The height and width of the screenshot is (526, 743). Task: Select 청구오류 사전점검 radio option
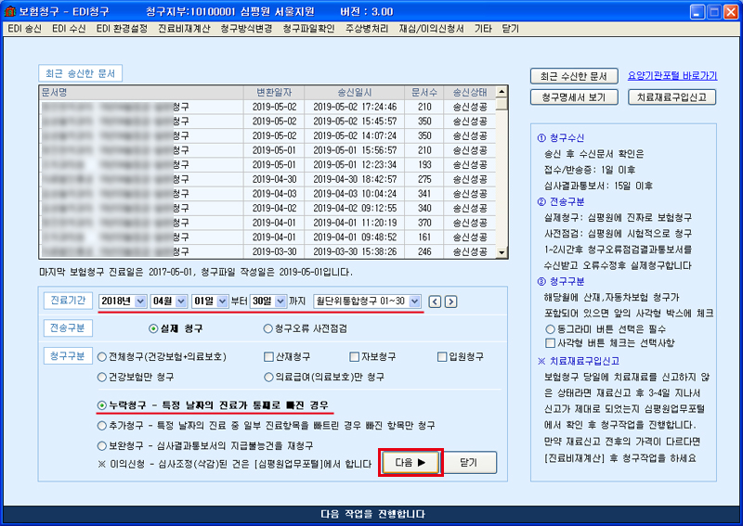(x=268, y=328)
